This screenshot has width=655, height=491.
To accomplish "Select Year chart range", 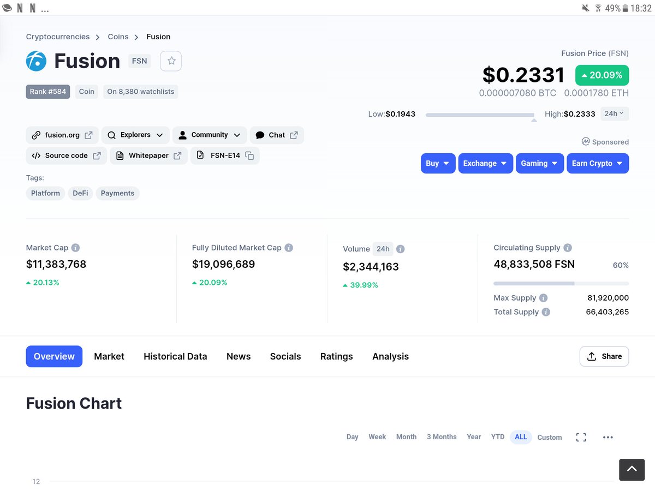I will pos(474,437).
